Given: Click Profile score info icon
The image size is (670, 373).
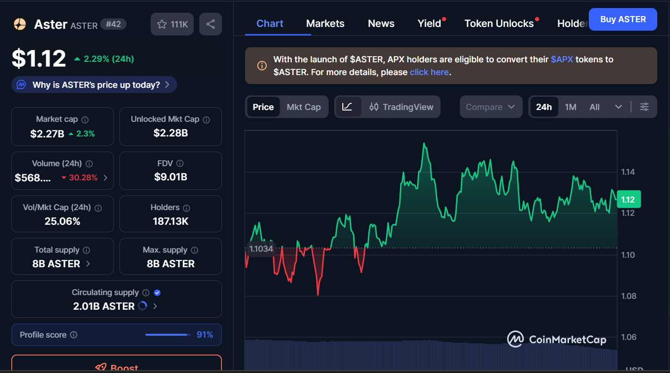Looking at the screenshot, I should click(74, 335).
